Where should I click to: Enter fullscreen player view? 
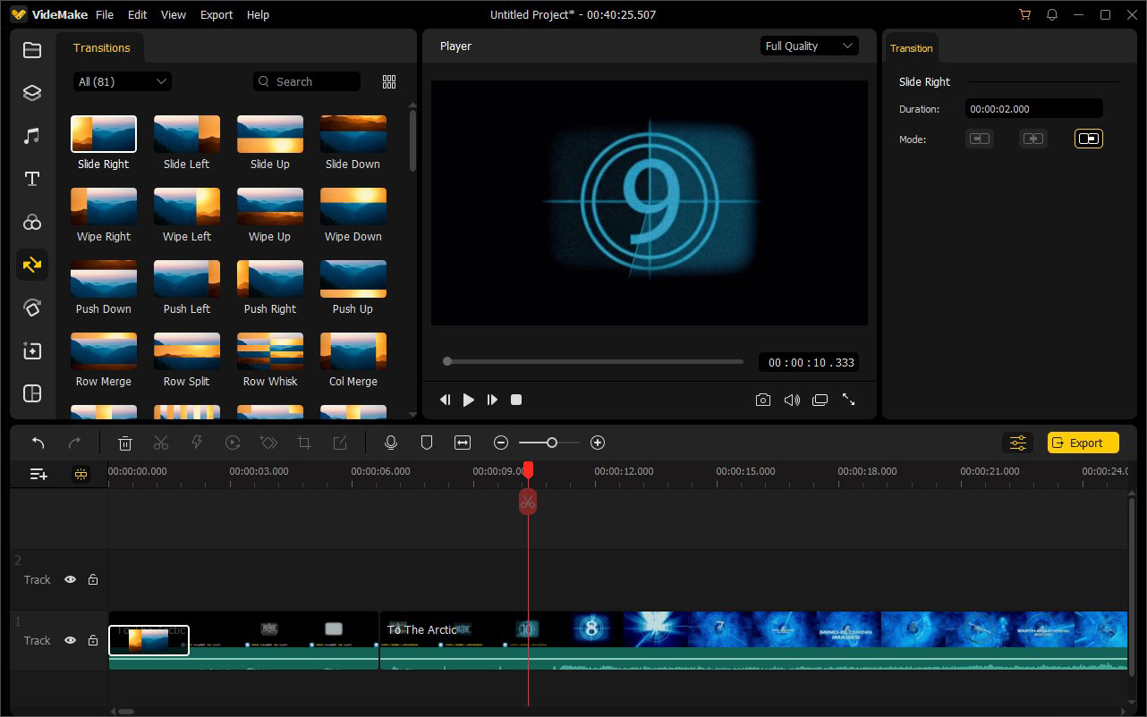(x=848, y=400)
